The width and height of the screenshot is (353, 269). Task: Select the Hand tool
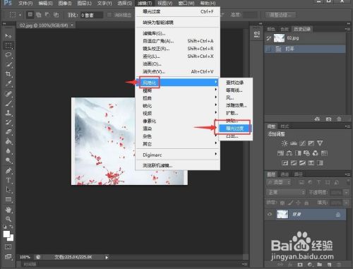click(x=8, y=210)
